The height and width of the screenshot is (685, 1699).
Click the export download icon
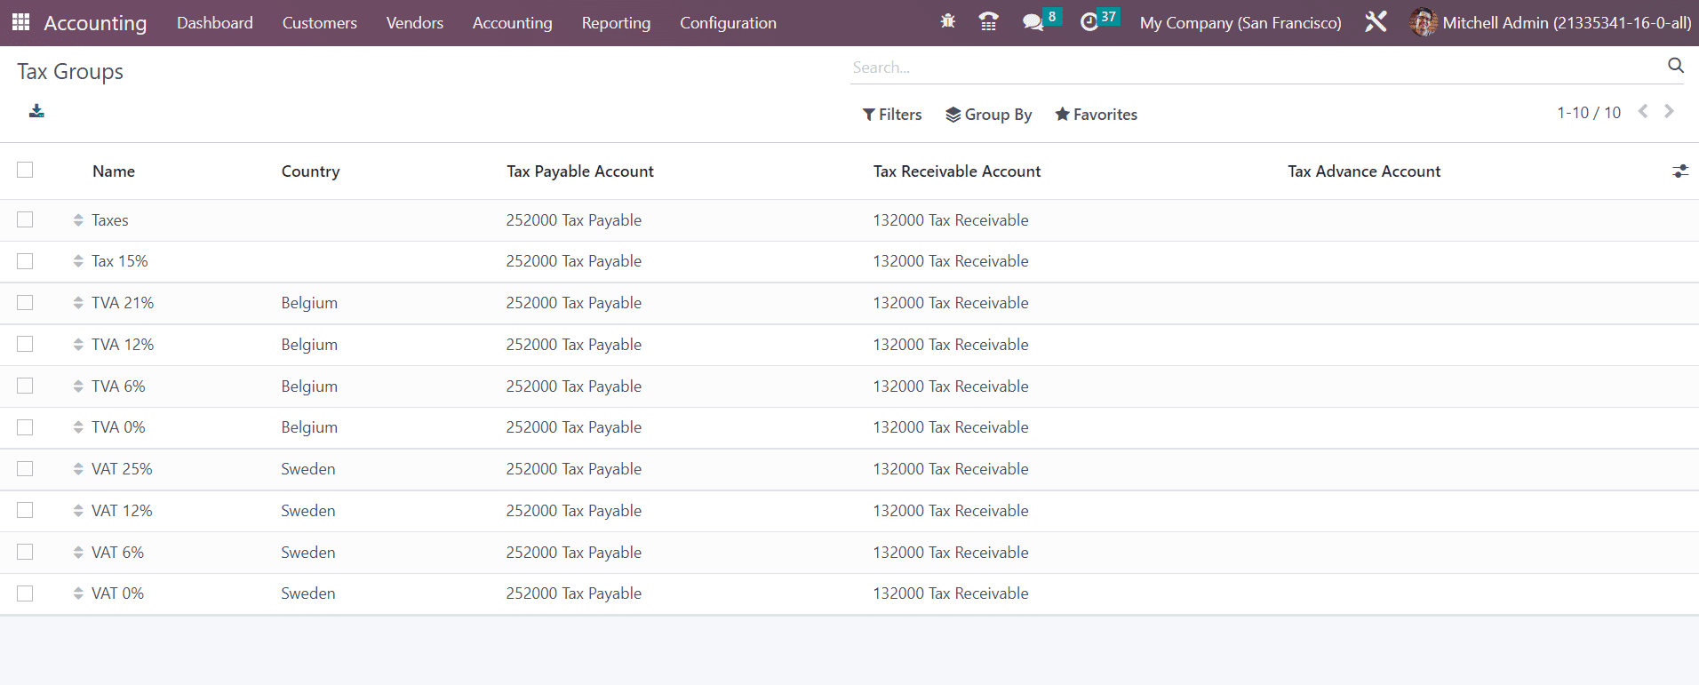click(x=36, y=111)
